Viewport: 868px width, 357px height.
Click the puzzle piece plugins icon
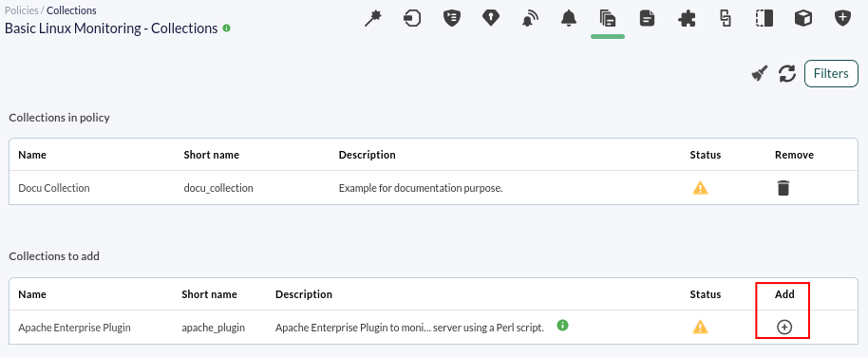[x=687, y=19]
